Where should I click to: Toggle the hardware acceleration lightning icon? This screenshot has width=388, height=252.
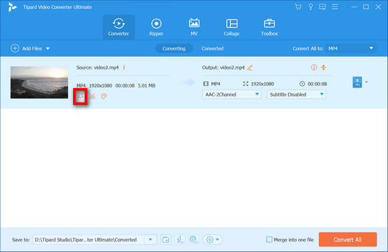180,240
